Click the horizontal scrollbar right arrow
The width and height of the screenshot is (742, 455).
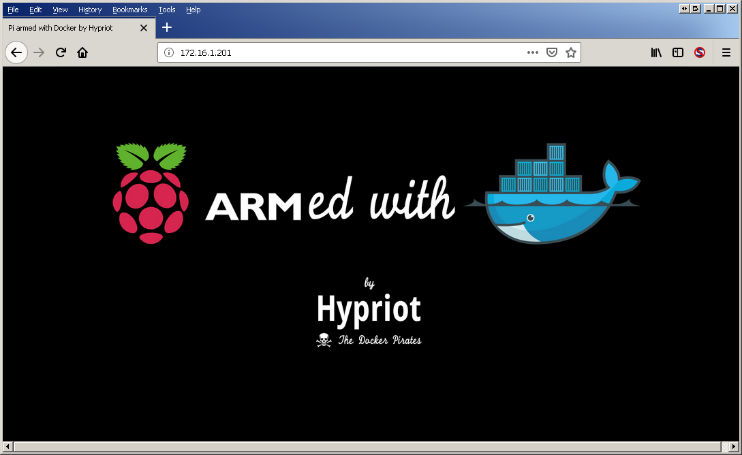pyautogui.click(x=733, y=447)
